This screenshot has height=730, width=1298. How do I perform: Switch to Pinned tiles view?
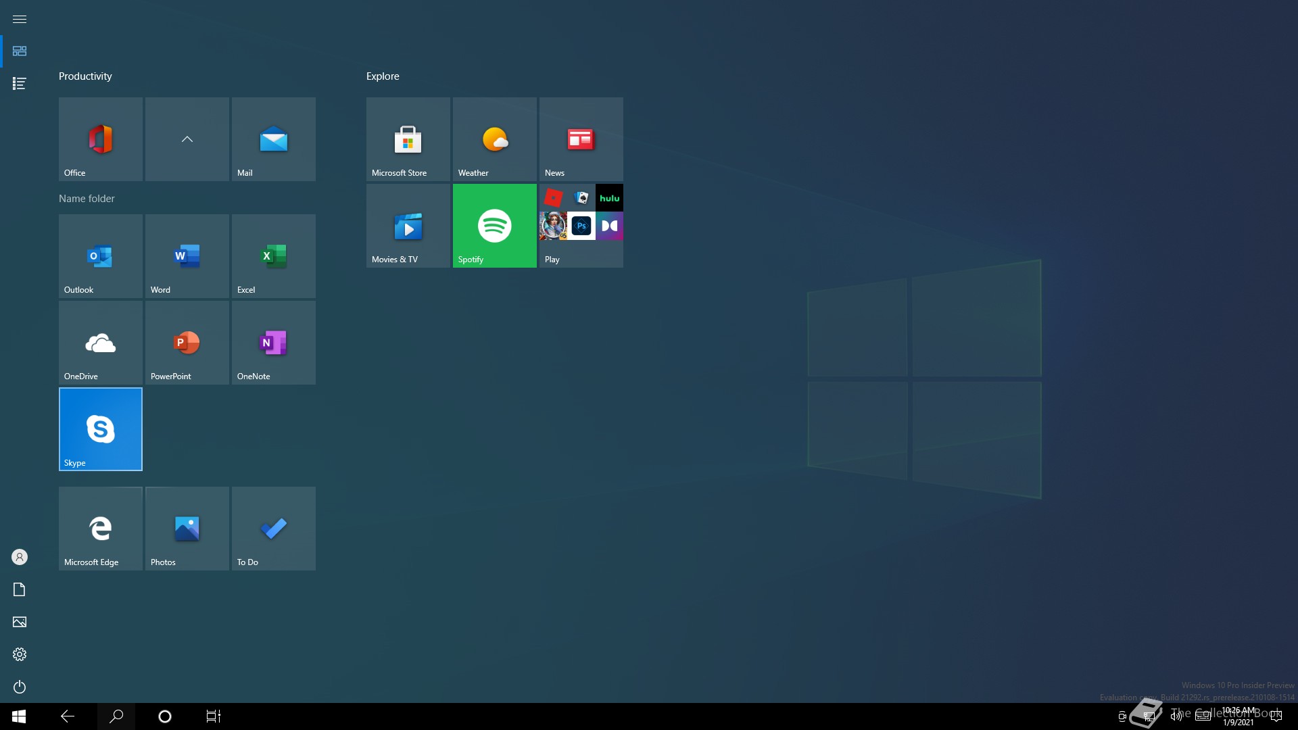coord(20,51)
